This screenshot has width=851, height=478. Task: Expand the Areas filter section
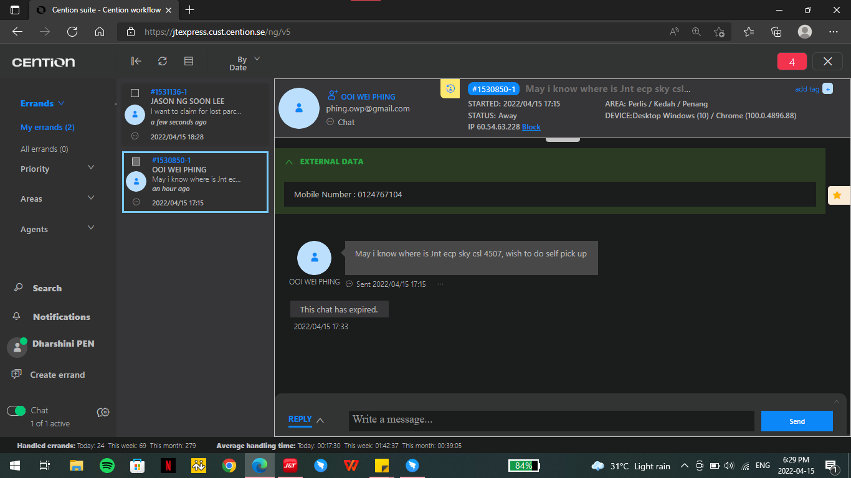tap(91, 199)
